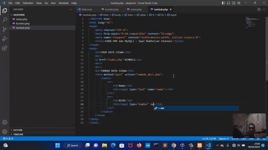Screen dimensions: 268x150
Task: Toggle primary side bar layout icon
Action: pos(223,3)
